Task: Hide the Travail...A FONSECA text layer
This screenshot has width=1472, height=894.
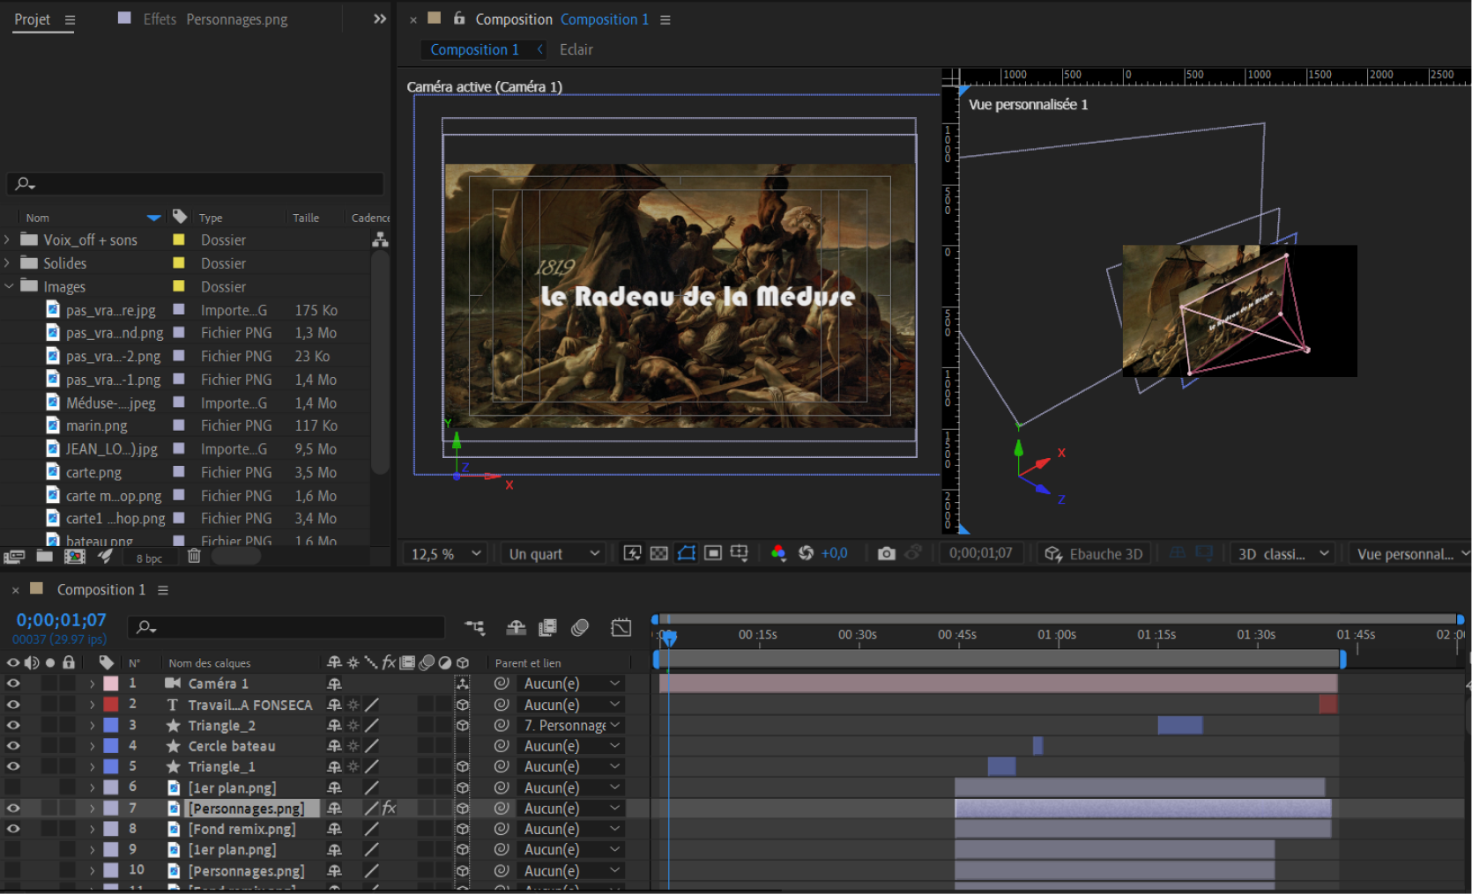Action: (13, 705)
